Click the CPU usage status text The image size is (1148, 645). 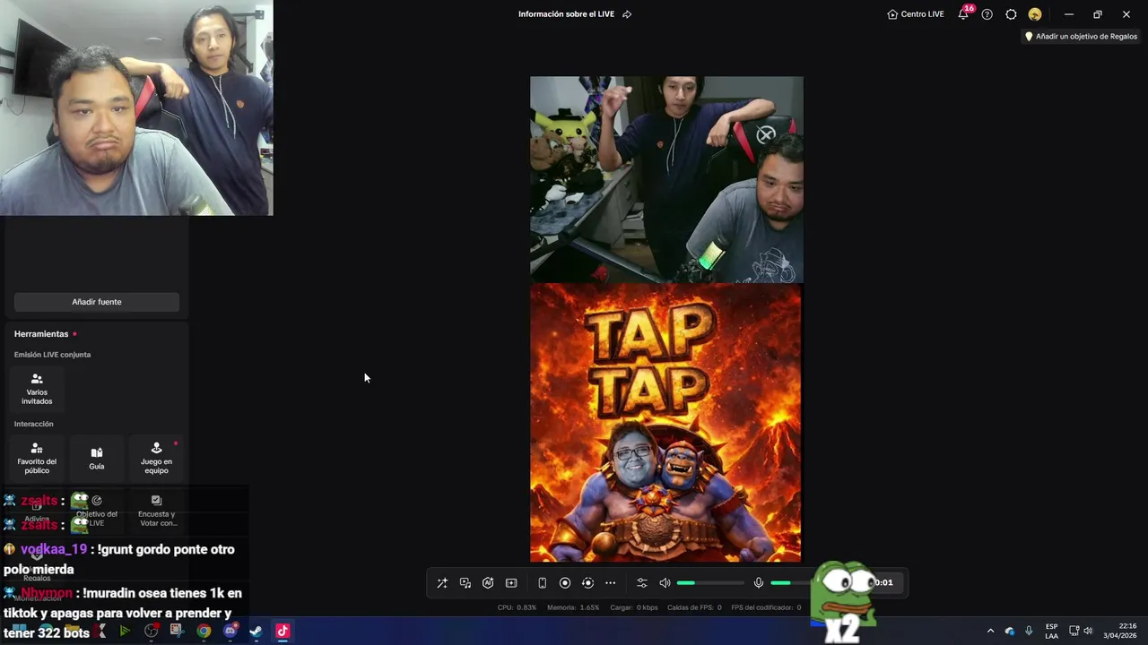point(517,607)
